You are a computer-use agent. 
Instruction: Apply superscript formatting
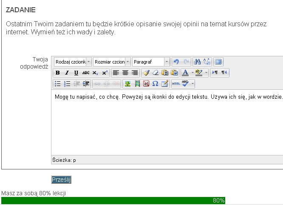(x=105, y=73)
